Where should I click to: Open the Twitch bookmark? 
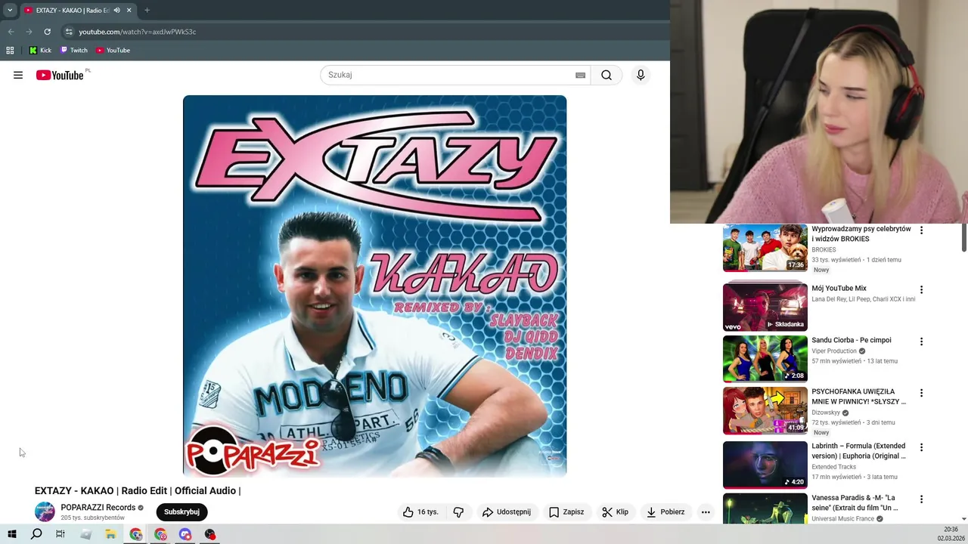coord(73,51)
